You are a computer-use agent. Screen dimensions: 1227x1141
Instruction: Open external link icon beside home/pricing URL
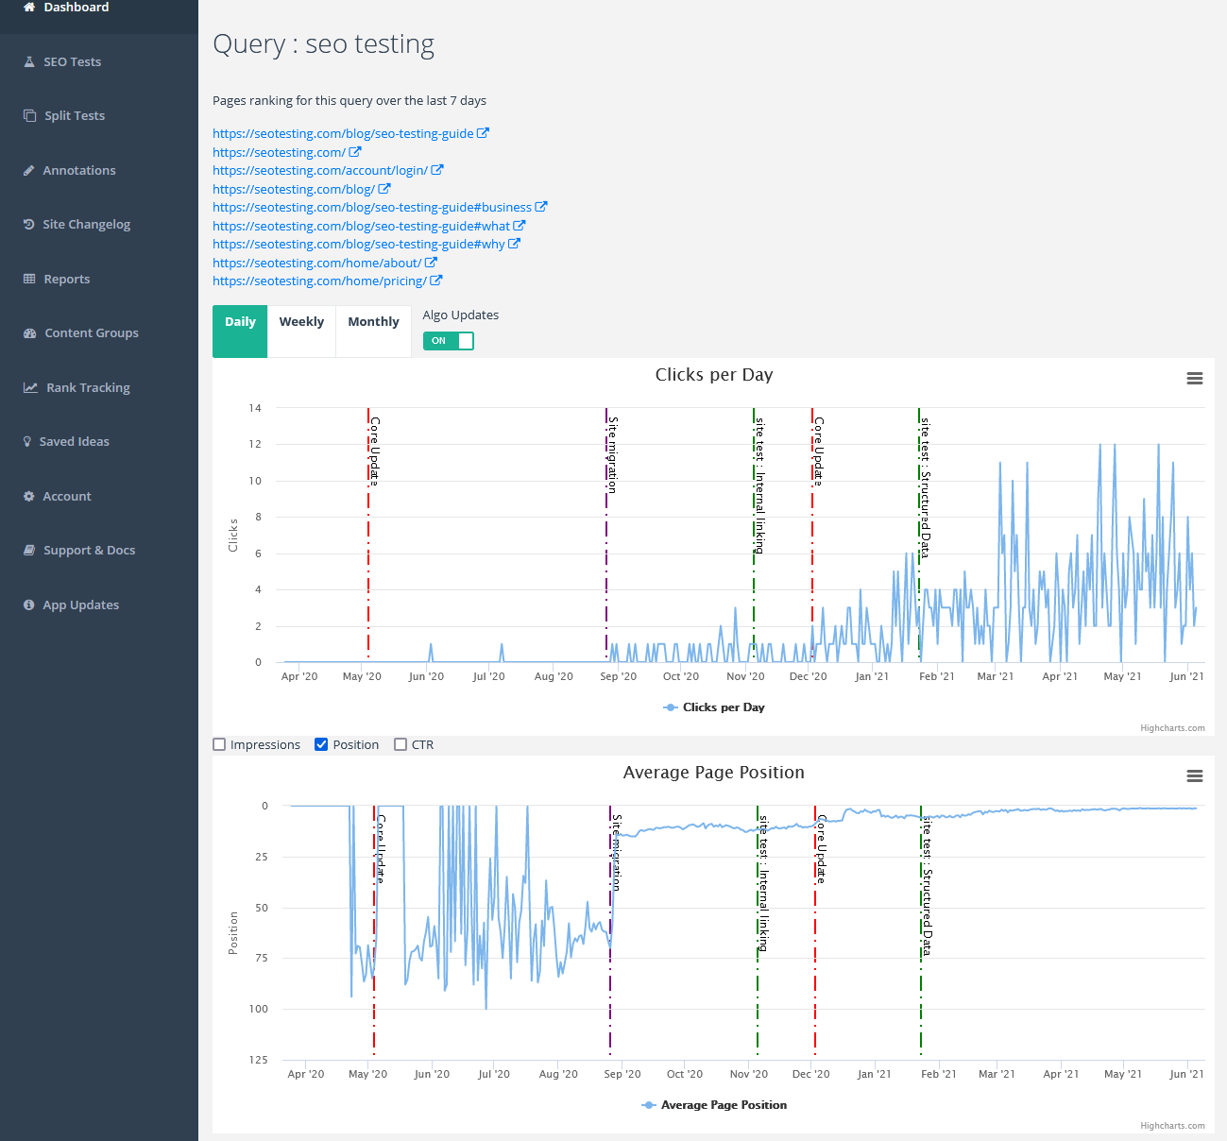coord(436,281)
